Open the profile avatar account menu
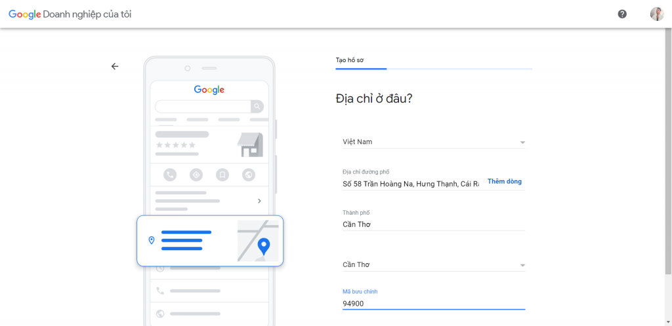 pyautogui.click(x=656, y=14)
